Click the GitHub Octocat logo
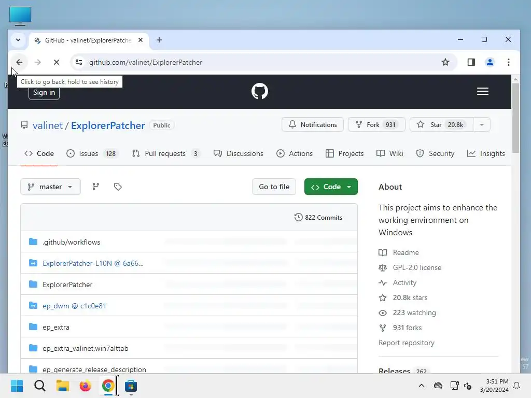Screen dimensions: 531x398 click(260, 91)
